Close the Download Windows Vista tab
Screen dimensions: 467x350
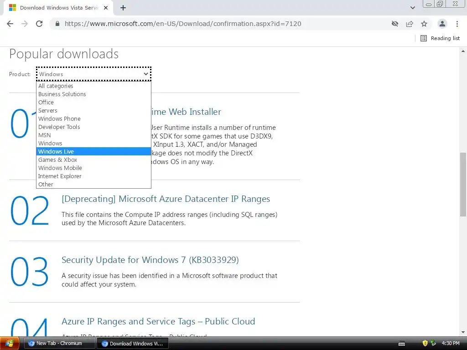[106, 8]
